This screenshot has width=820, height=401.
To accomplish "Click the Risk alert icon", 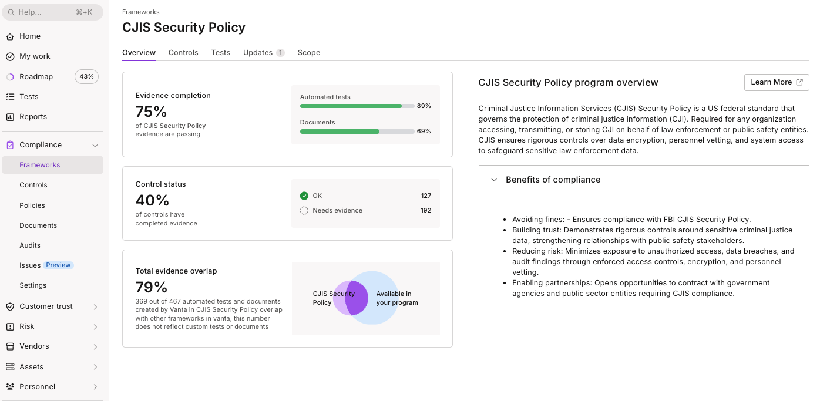I will pos(10,326).
